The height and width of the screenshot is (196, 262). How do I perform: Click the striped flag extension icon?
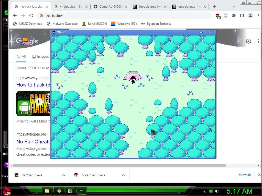pos(226,16)
